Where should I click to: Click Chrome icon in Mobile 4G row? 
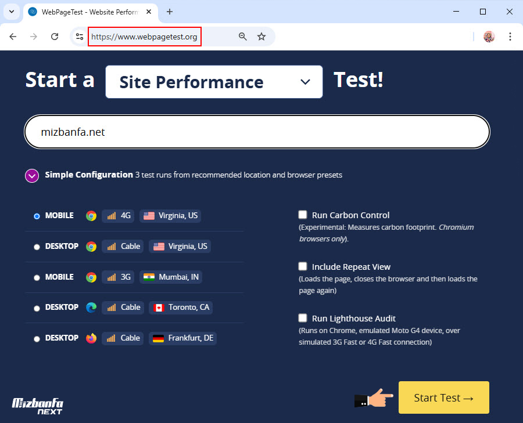[91, 216]
